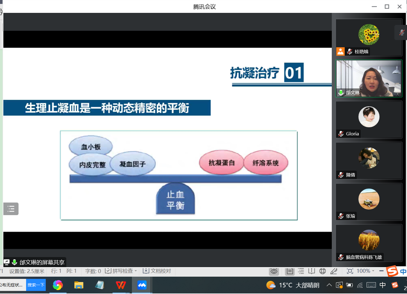
Task: Open the slide outline list button
Action: 11,209
